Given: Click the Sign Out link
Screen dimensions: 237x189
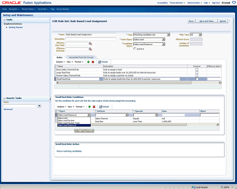Looking at the screenshot, I should (x=216, y=3).
